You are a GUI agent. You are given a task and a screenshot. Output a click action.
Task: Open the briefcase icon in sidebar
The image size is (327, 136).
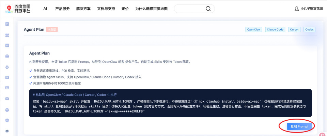7,56
